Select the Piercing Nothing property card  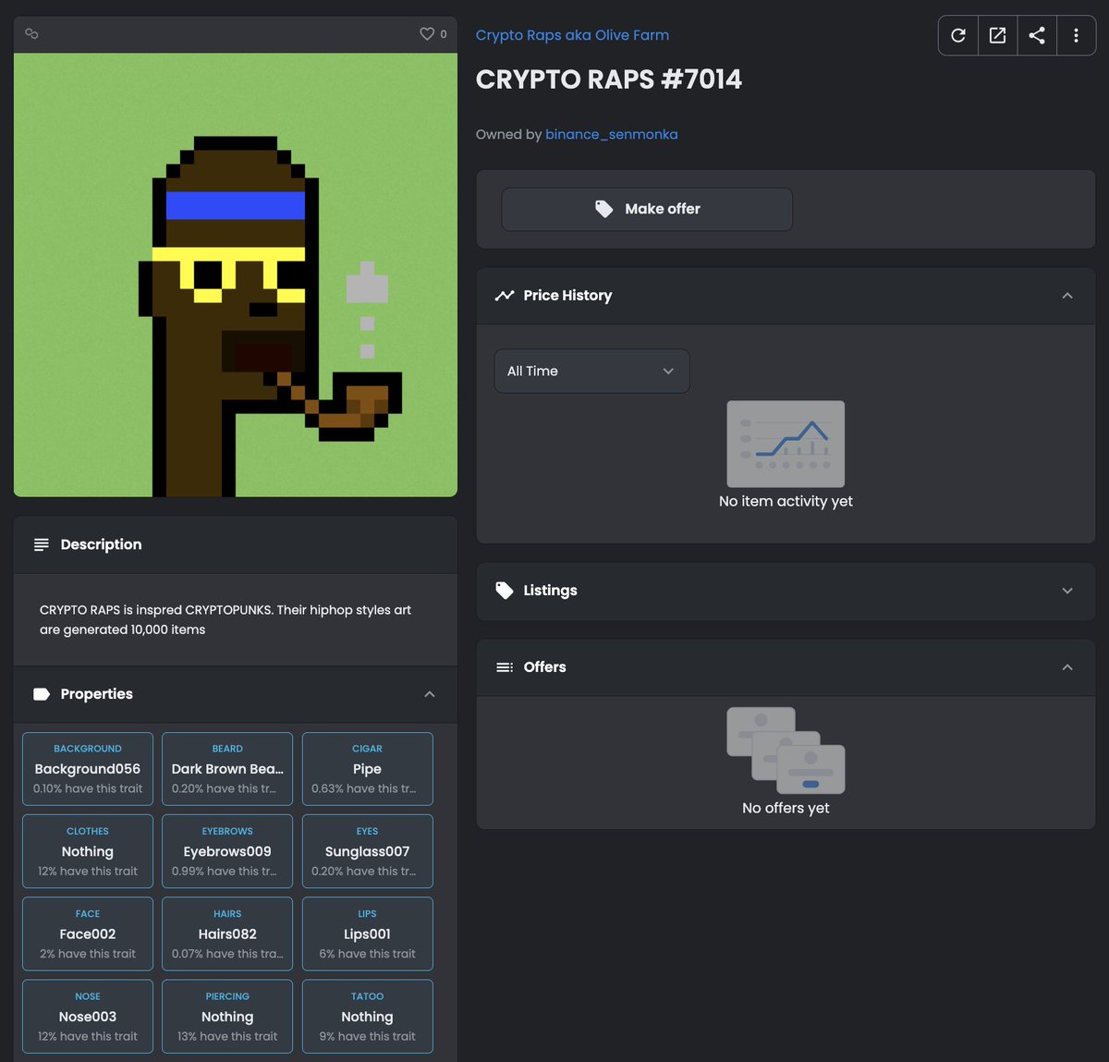(227, 1017)
